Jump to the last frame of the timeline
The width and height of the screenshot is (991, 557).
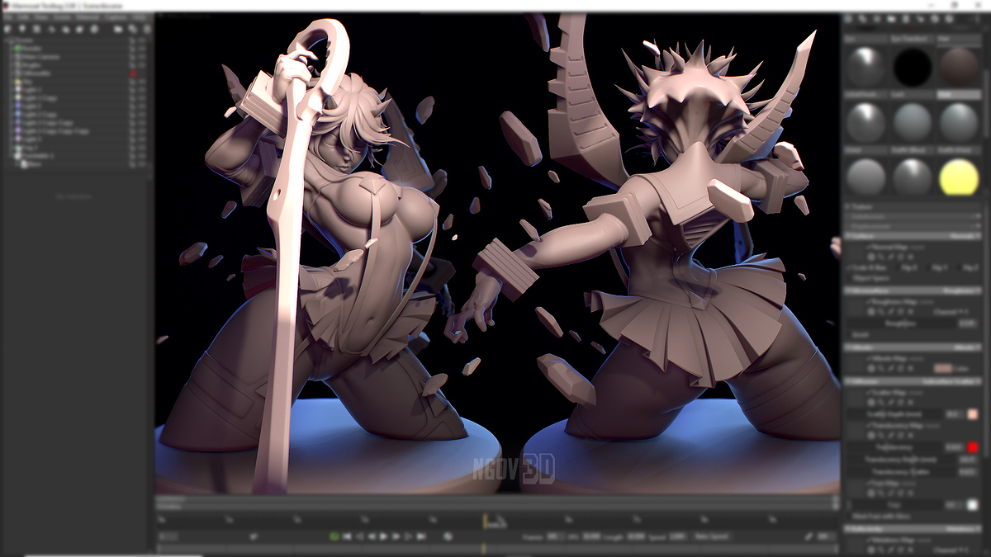tap(422, 536)
